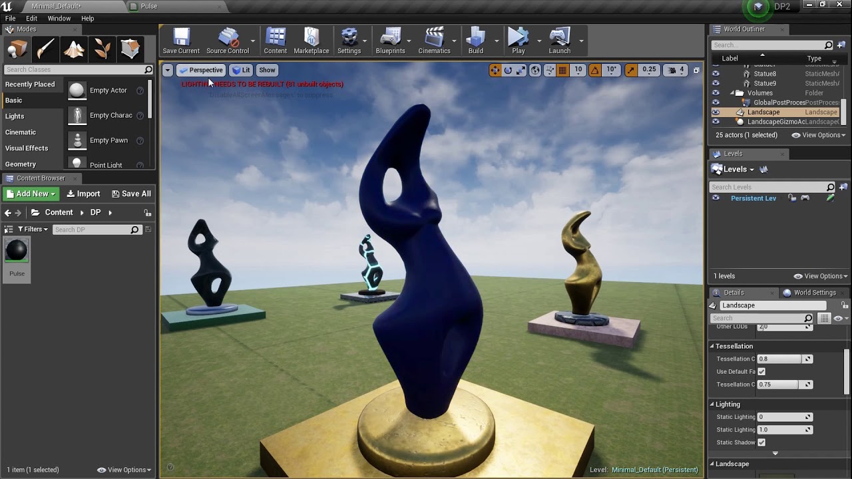The height and width of the screenshot is (479, 852).
Task: Open the Window menu
Action: [x=59, y=18]
